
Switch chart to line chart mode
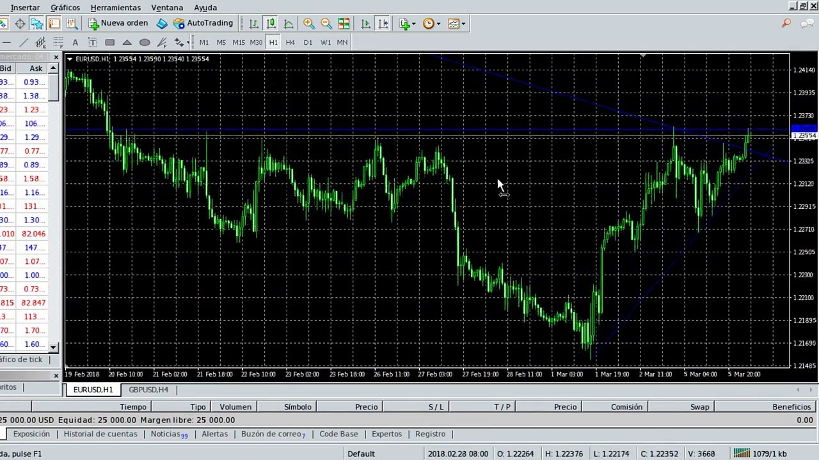click(289, 24)
